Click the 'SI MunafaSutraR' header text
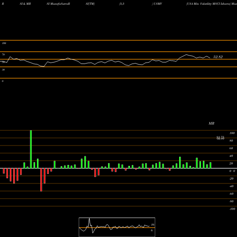 point(58,4)
